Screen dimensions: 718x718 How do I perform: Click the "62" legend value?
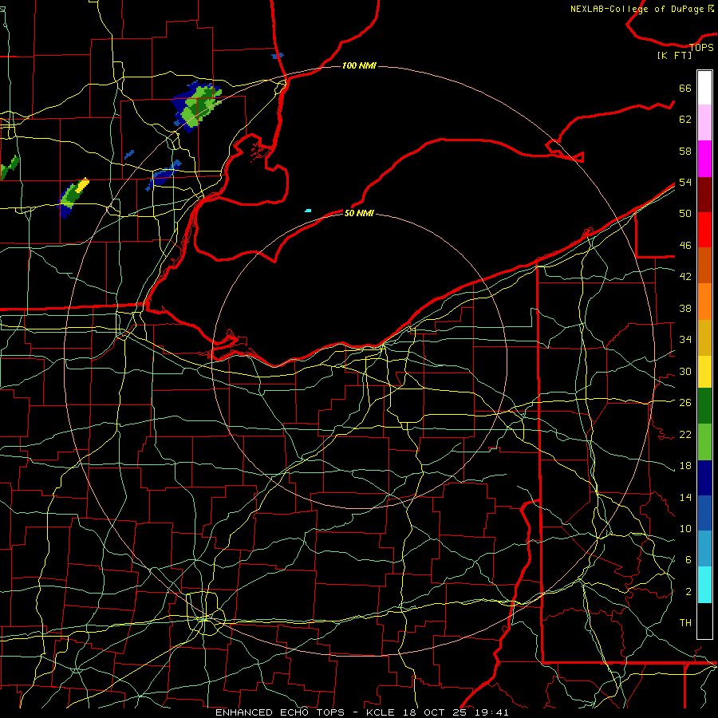(685, 120)
